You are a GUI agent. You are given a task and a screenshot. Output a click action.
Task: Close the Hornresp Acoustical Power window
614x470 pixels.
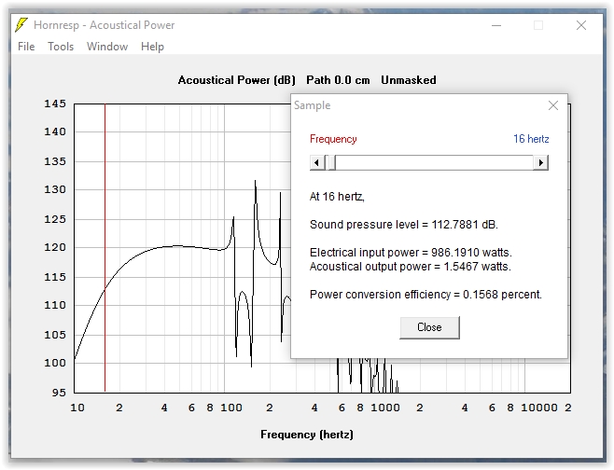[x=581, y=25]
